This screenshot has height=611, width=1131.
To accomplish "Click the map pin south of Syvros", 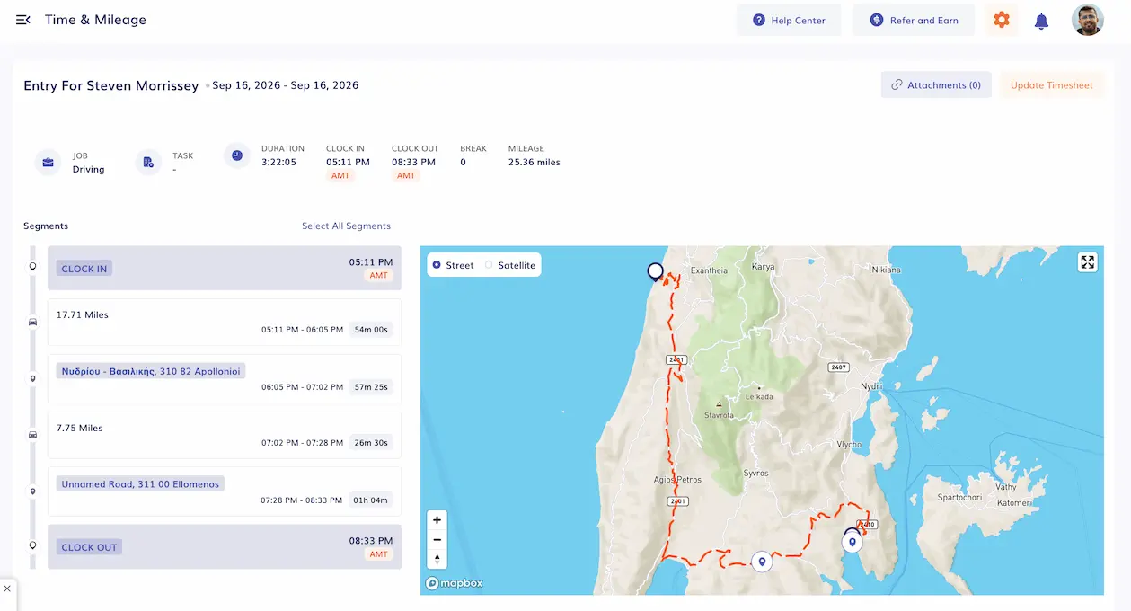I will (x=762, y=562).
